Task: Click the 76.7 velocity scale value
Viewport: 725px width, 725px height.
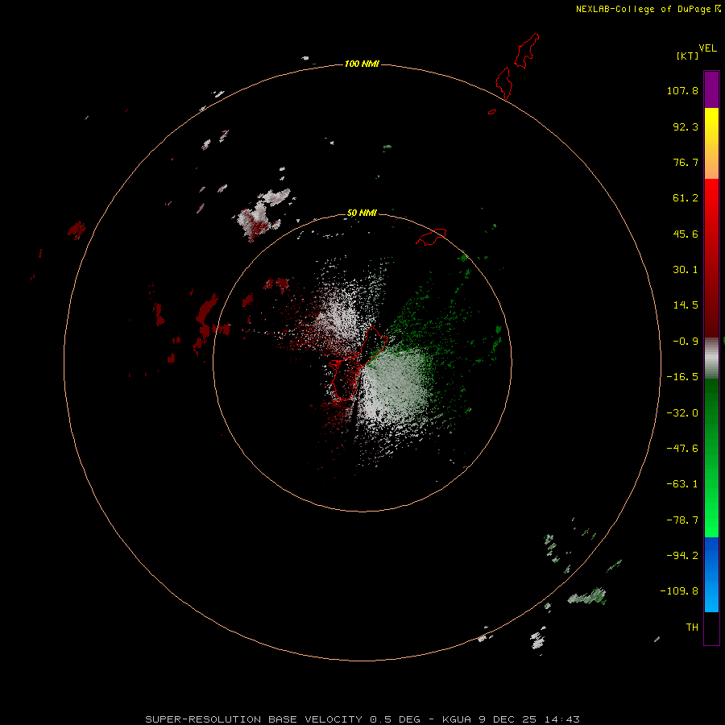Action: tap(686, 162)
